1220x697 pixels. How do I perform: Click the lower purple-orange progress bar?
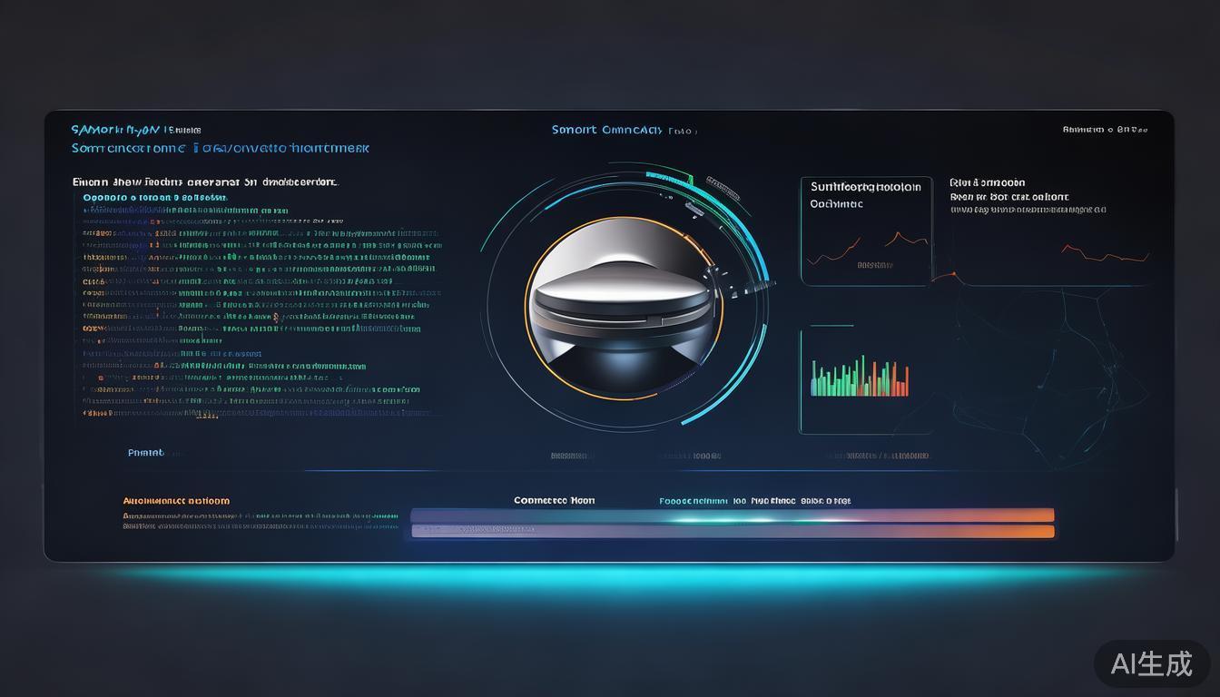732,532
